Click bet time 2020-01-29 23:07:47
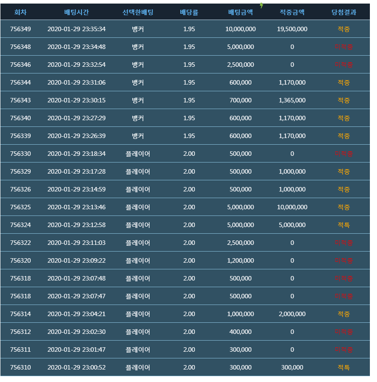Screen dimensions: 377x382 point(77,296)
